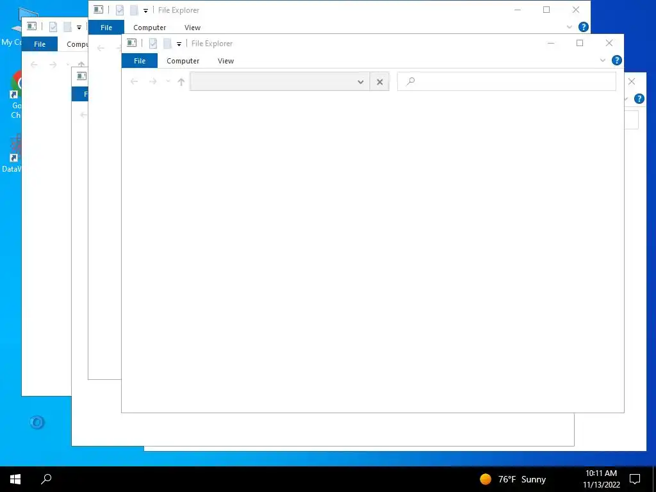The height and width of the screenshot is (492, 656).
Task: Select the DataV desktop shortcut
Action: pyautogui.click(x=12, y=153)
